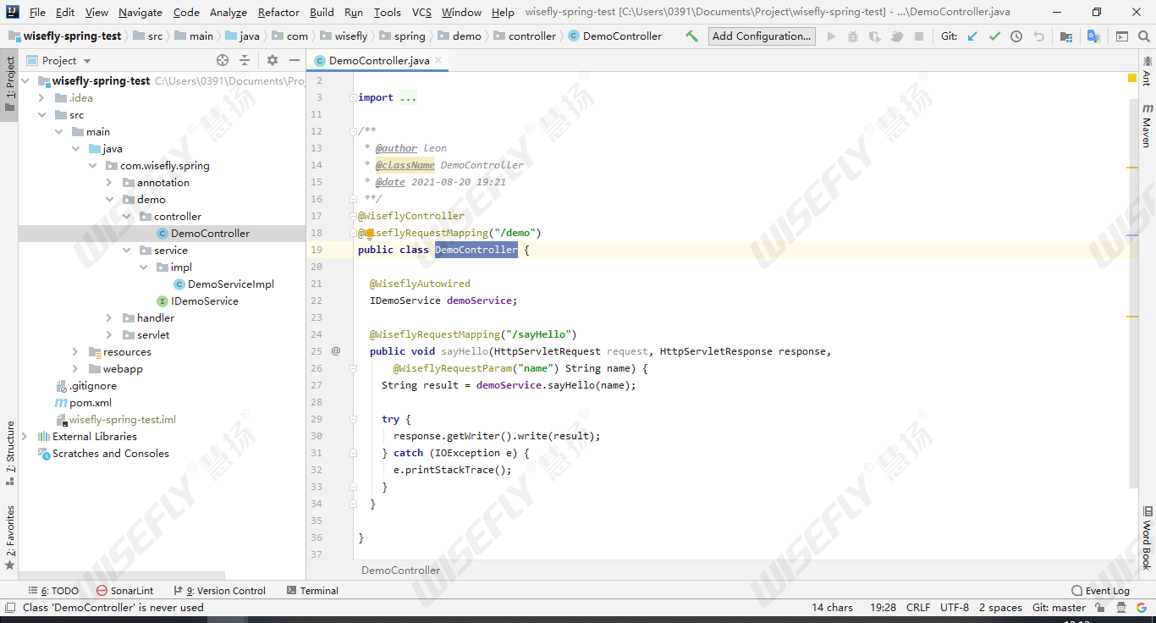This screenshot has height=623, width=1156.
Task: Expand External Libraries node arrow
Action: [x=25, y=436]
